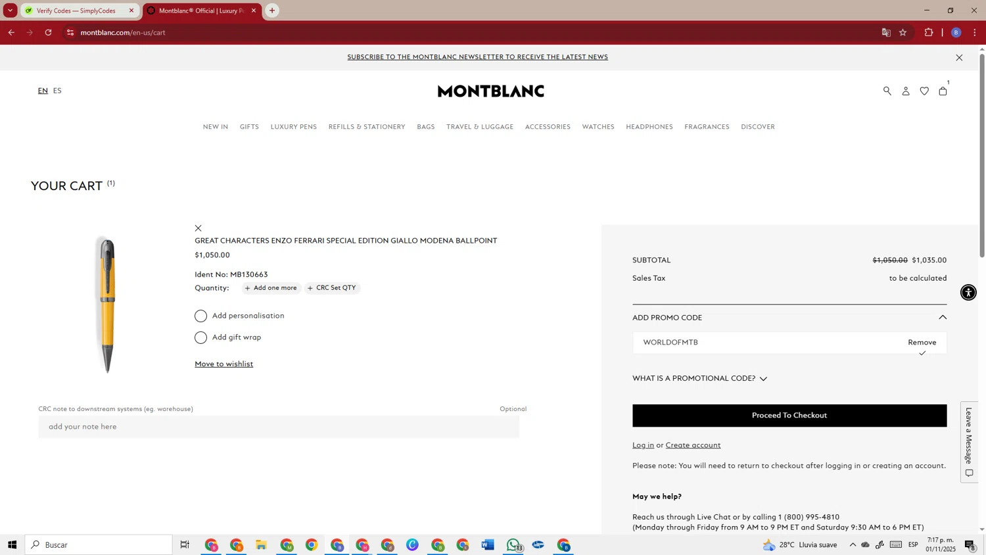Bookmark this page with star icon
The image size is (986, 555).
(x=903, y=32)
